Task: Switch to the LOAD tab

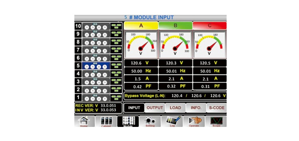Action: 175,108
